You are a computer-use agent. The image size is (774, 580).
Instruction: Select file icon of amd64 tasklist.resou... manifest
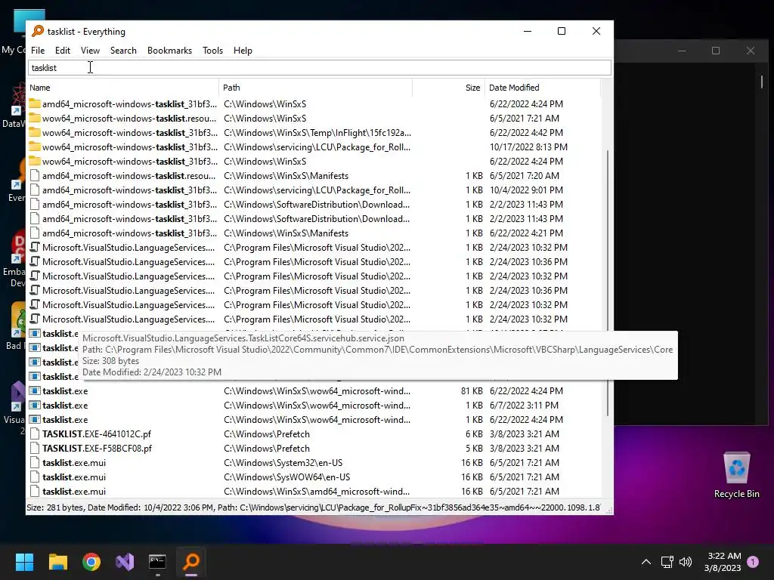(35, 175)
